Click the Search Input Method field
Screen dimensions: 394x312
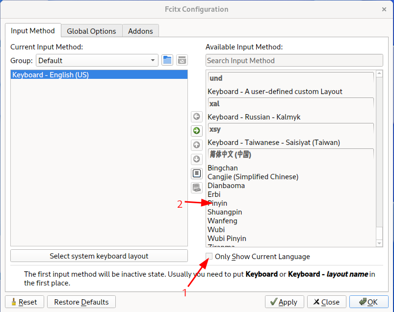click(x=294, y=61)
